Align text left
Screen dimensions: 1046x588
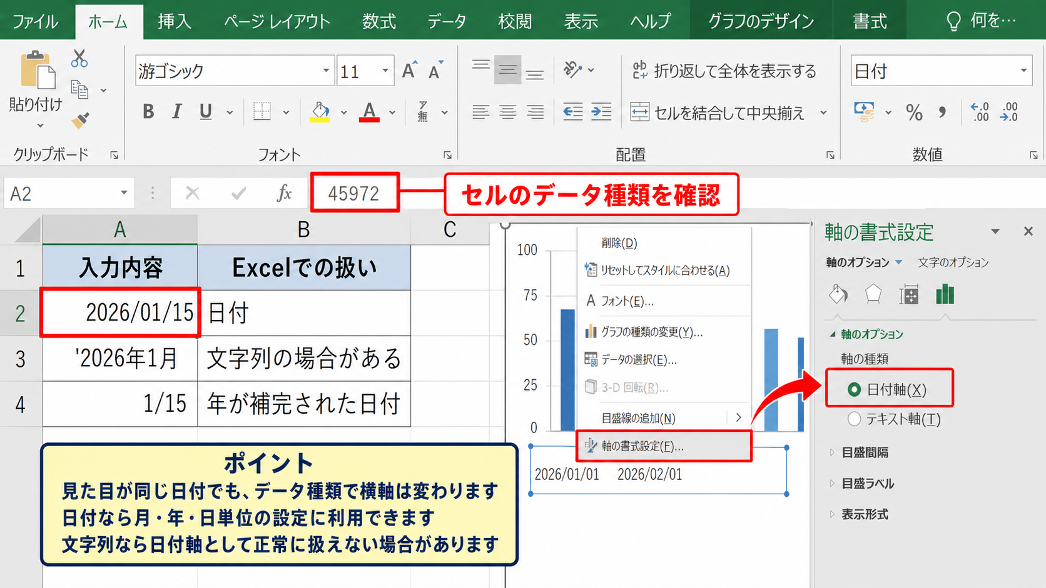click(480, 112)
